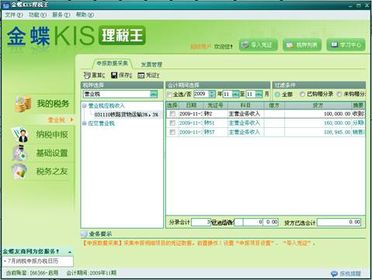Click the gold coins icon for 我的税务
Viewport: 372px width, 280px height.
tap(23, 104)
